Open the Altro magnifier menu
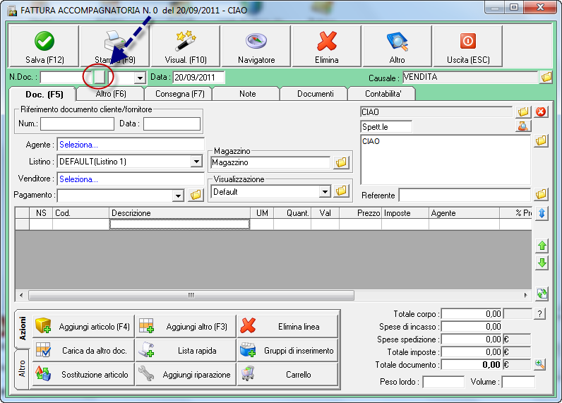Viewport: 562px width, 403px height. [397, 46]
